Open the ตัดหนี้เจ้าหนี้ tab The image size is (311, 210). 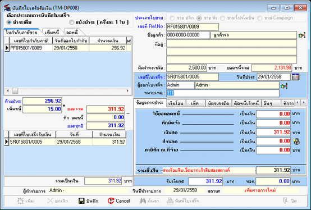pos(246,103)
